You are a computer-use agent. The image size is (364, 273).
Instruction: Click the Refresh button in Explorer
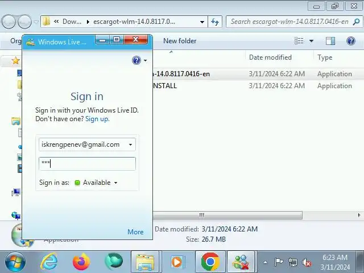point(215,22)
